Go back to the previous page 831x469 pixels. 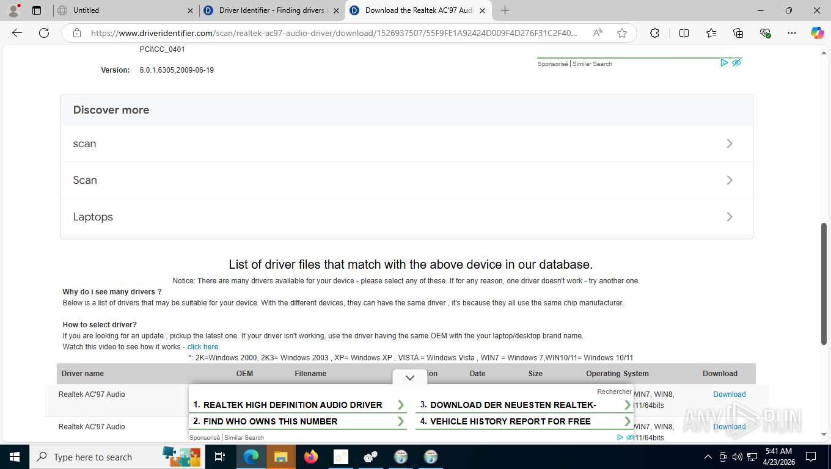pyautogui.click(x=17, y=33)
